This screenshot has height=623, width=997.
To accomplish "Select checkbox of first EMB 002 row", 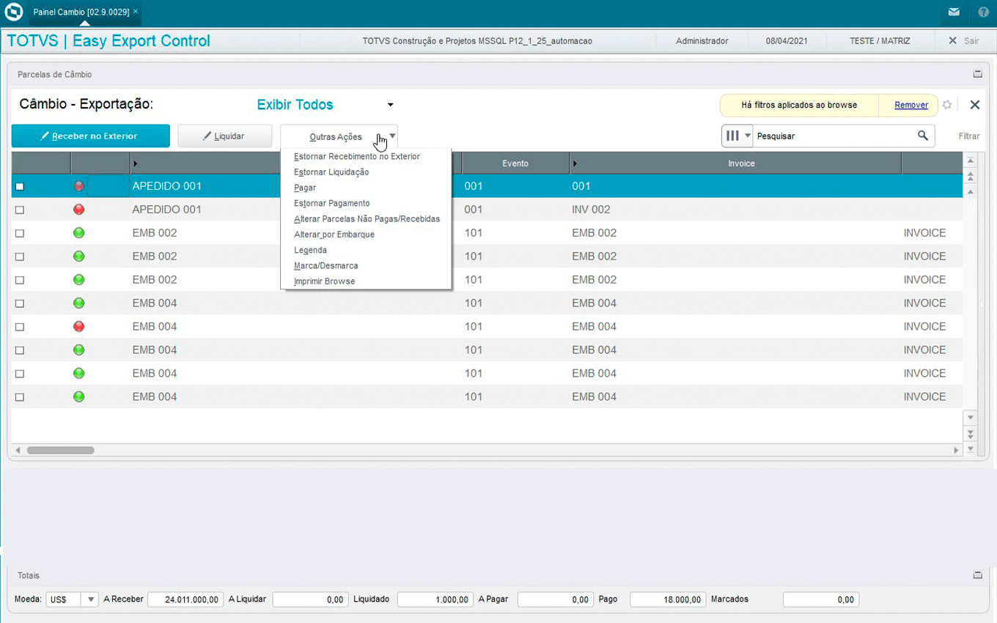I will click(20, 233).
